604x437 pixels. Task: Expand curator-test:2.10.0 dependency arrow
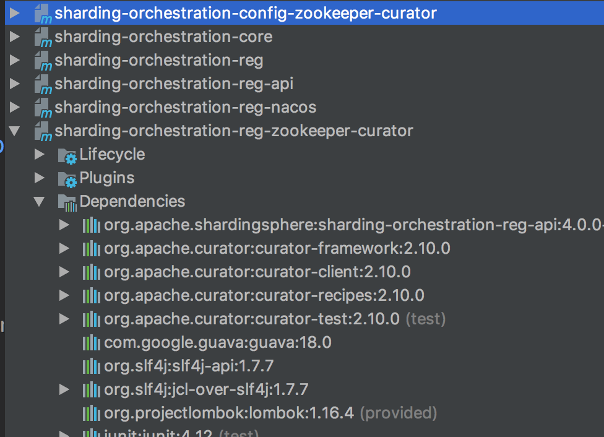click(x=64, y=319)
